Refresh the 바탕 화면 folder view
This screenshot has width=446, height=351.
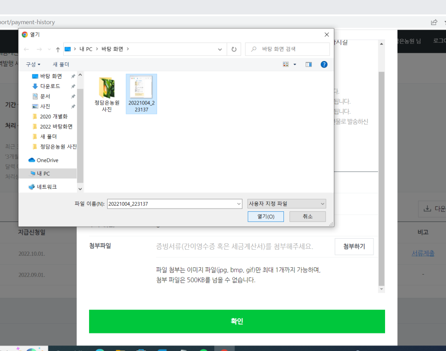coord(234,49)
